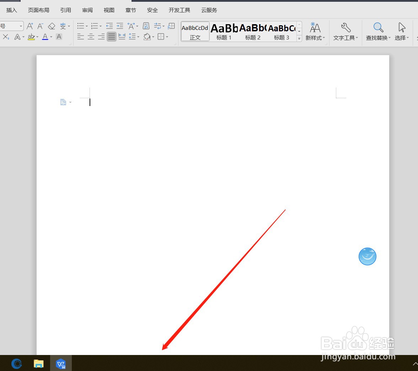
Task: Click 选择 cursor button
Action: pos(402,31)
